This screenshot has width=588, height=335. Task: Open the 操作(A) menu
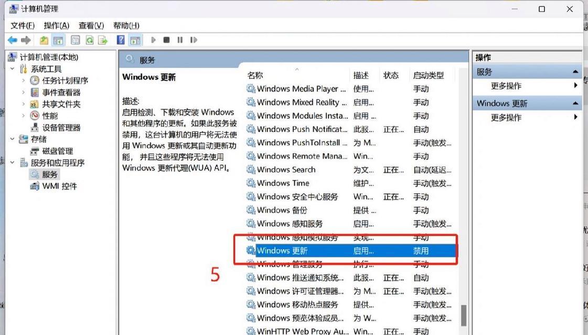[56, 26]
